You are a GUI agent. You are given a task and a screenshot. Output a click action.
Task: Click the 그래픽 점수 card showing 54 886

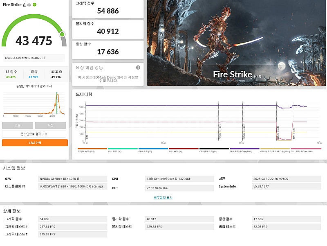(108, 9)
